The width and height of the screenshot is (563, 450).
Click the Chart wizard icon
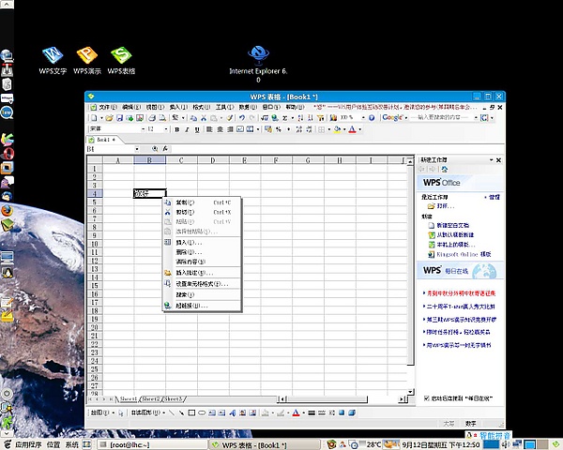point(333,118)
